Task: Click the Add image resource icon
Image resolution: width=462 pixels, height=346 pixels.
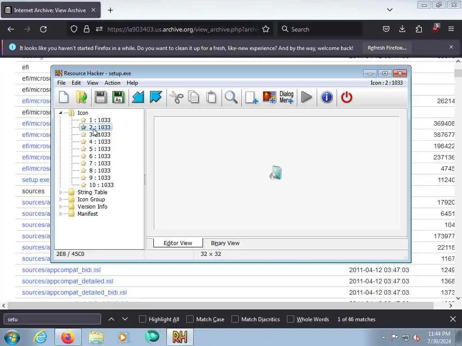Action: coord(269,97)
